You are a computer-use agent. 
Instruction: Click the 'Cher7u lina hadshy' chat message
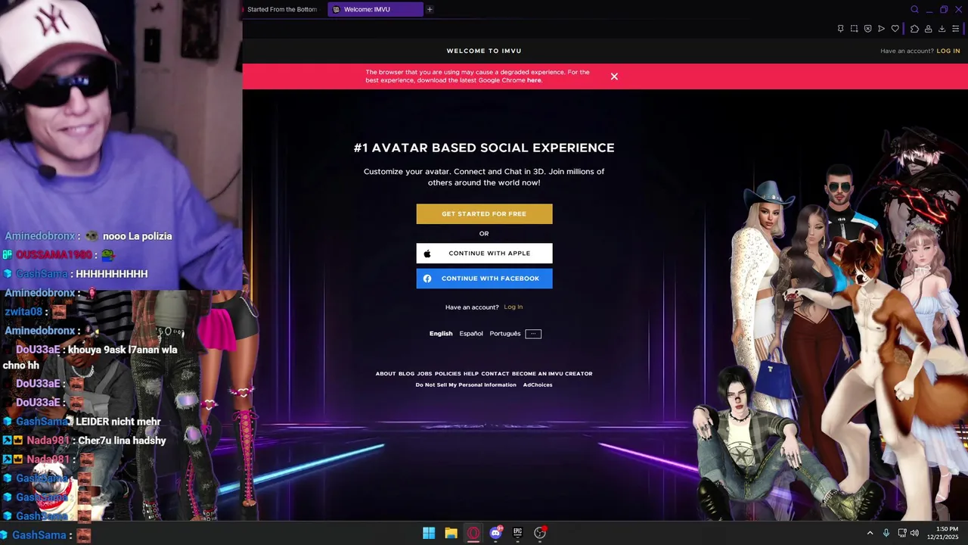pyautogui.click(x=121, y=441)
